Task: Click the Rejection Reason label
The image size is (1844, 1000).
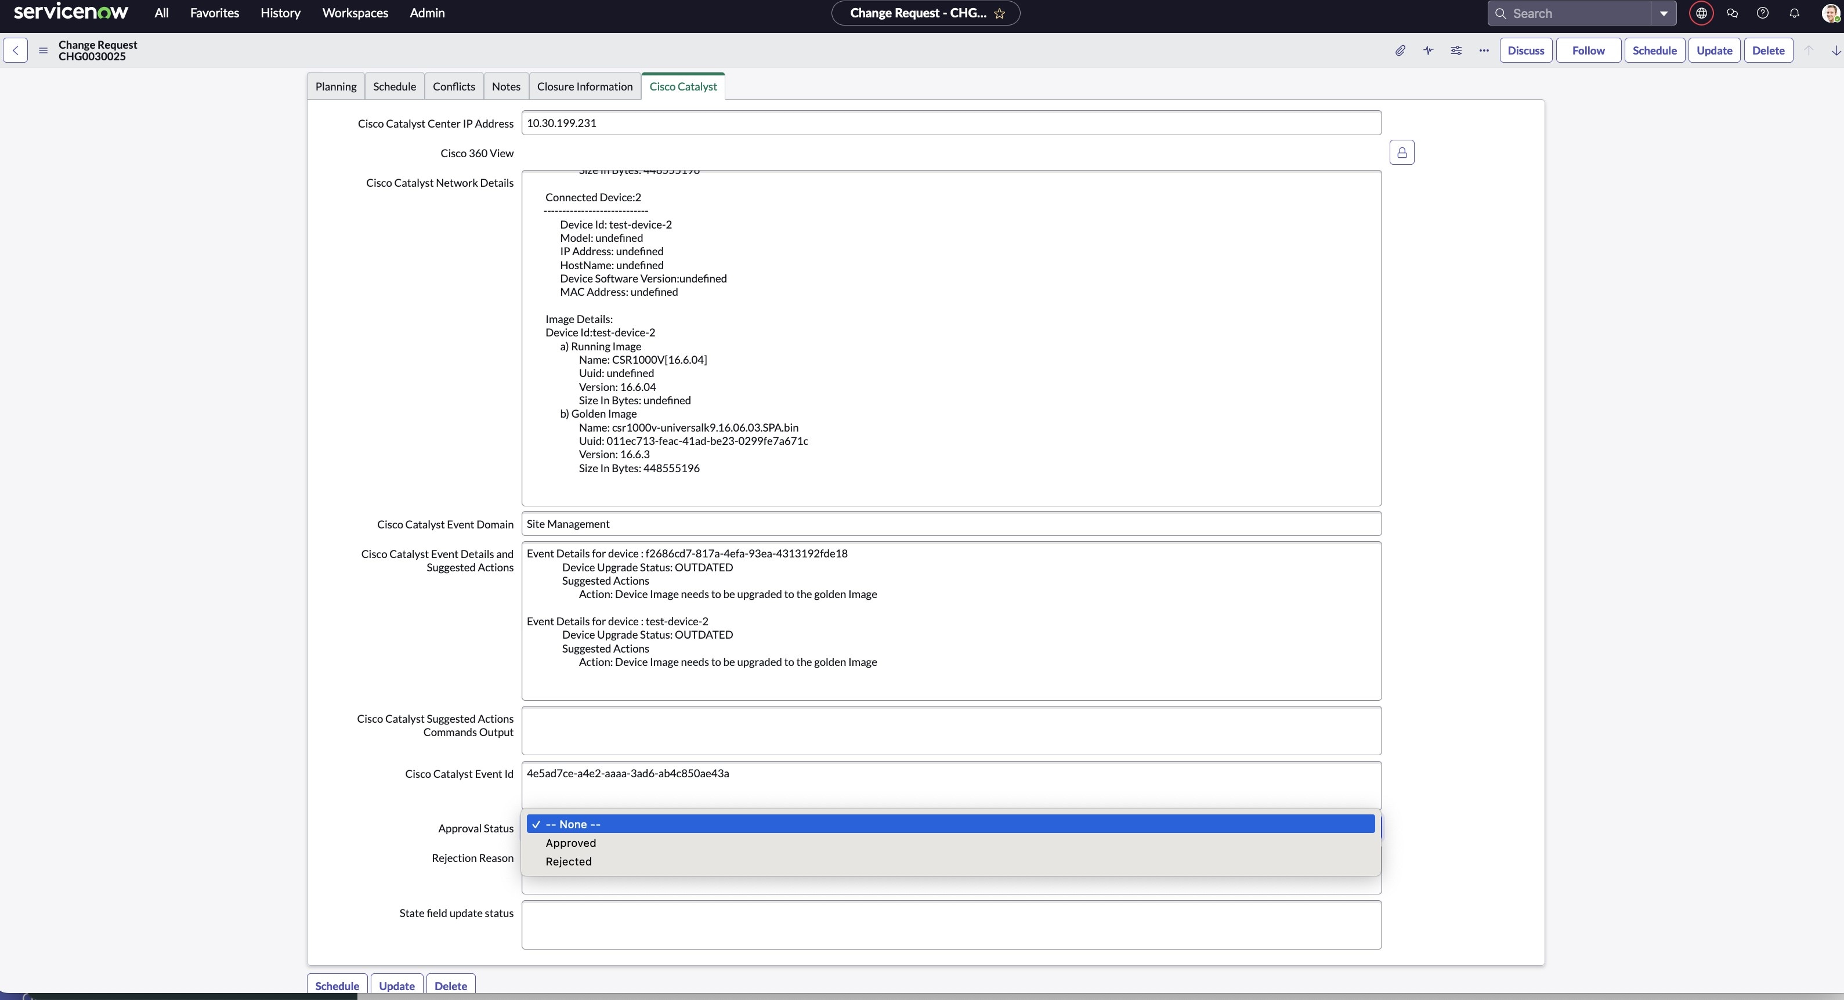Action: pos(472,857)
